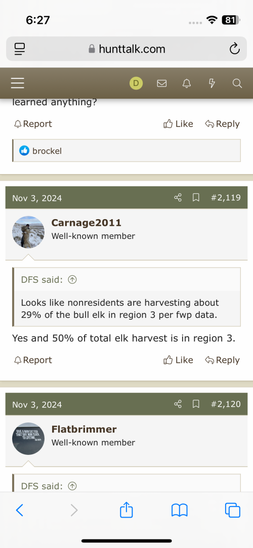253x548 pixels.
Task: Expand the DFS quote in Flatbrimmer's post
Action: pos(72,486)
